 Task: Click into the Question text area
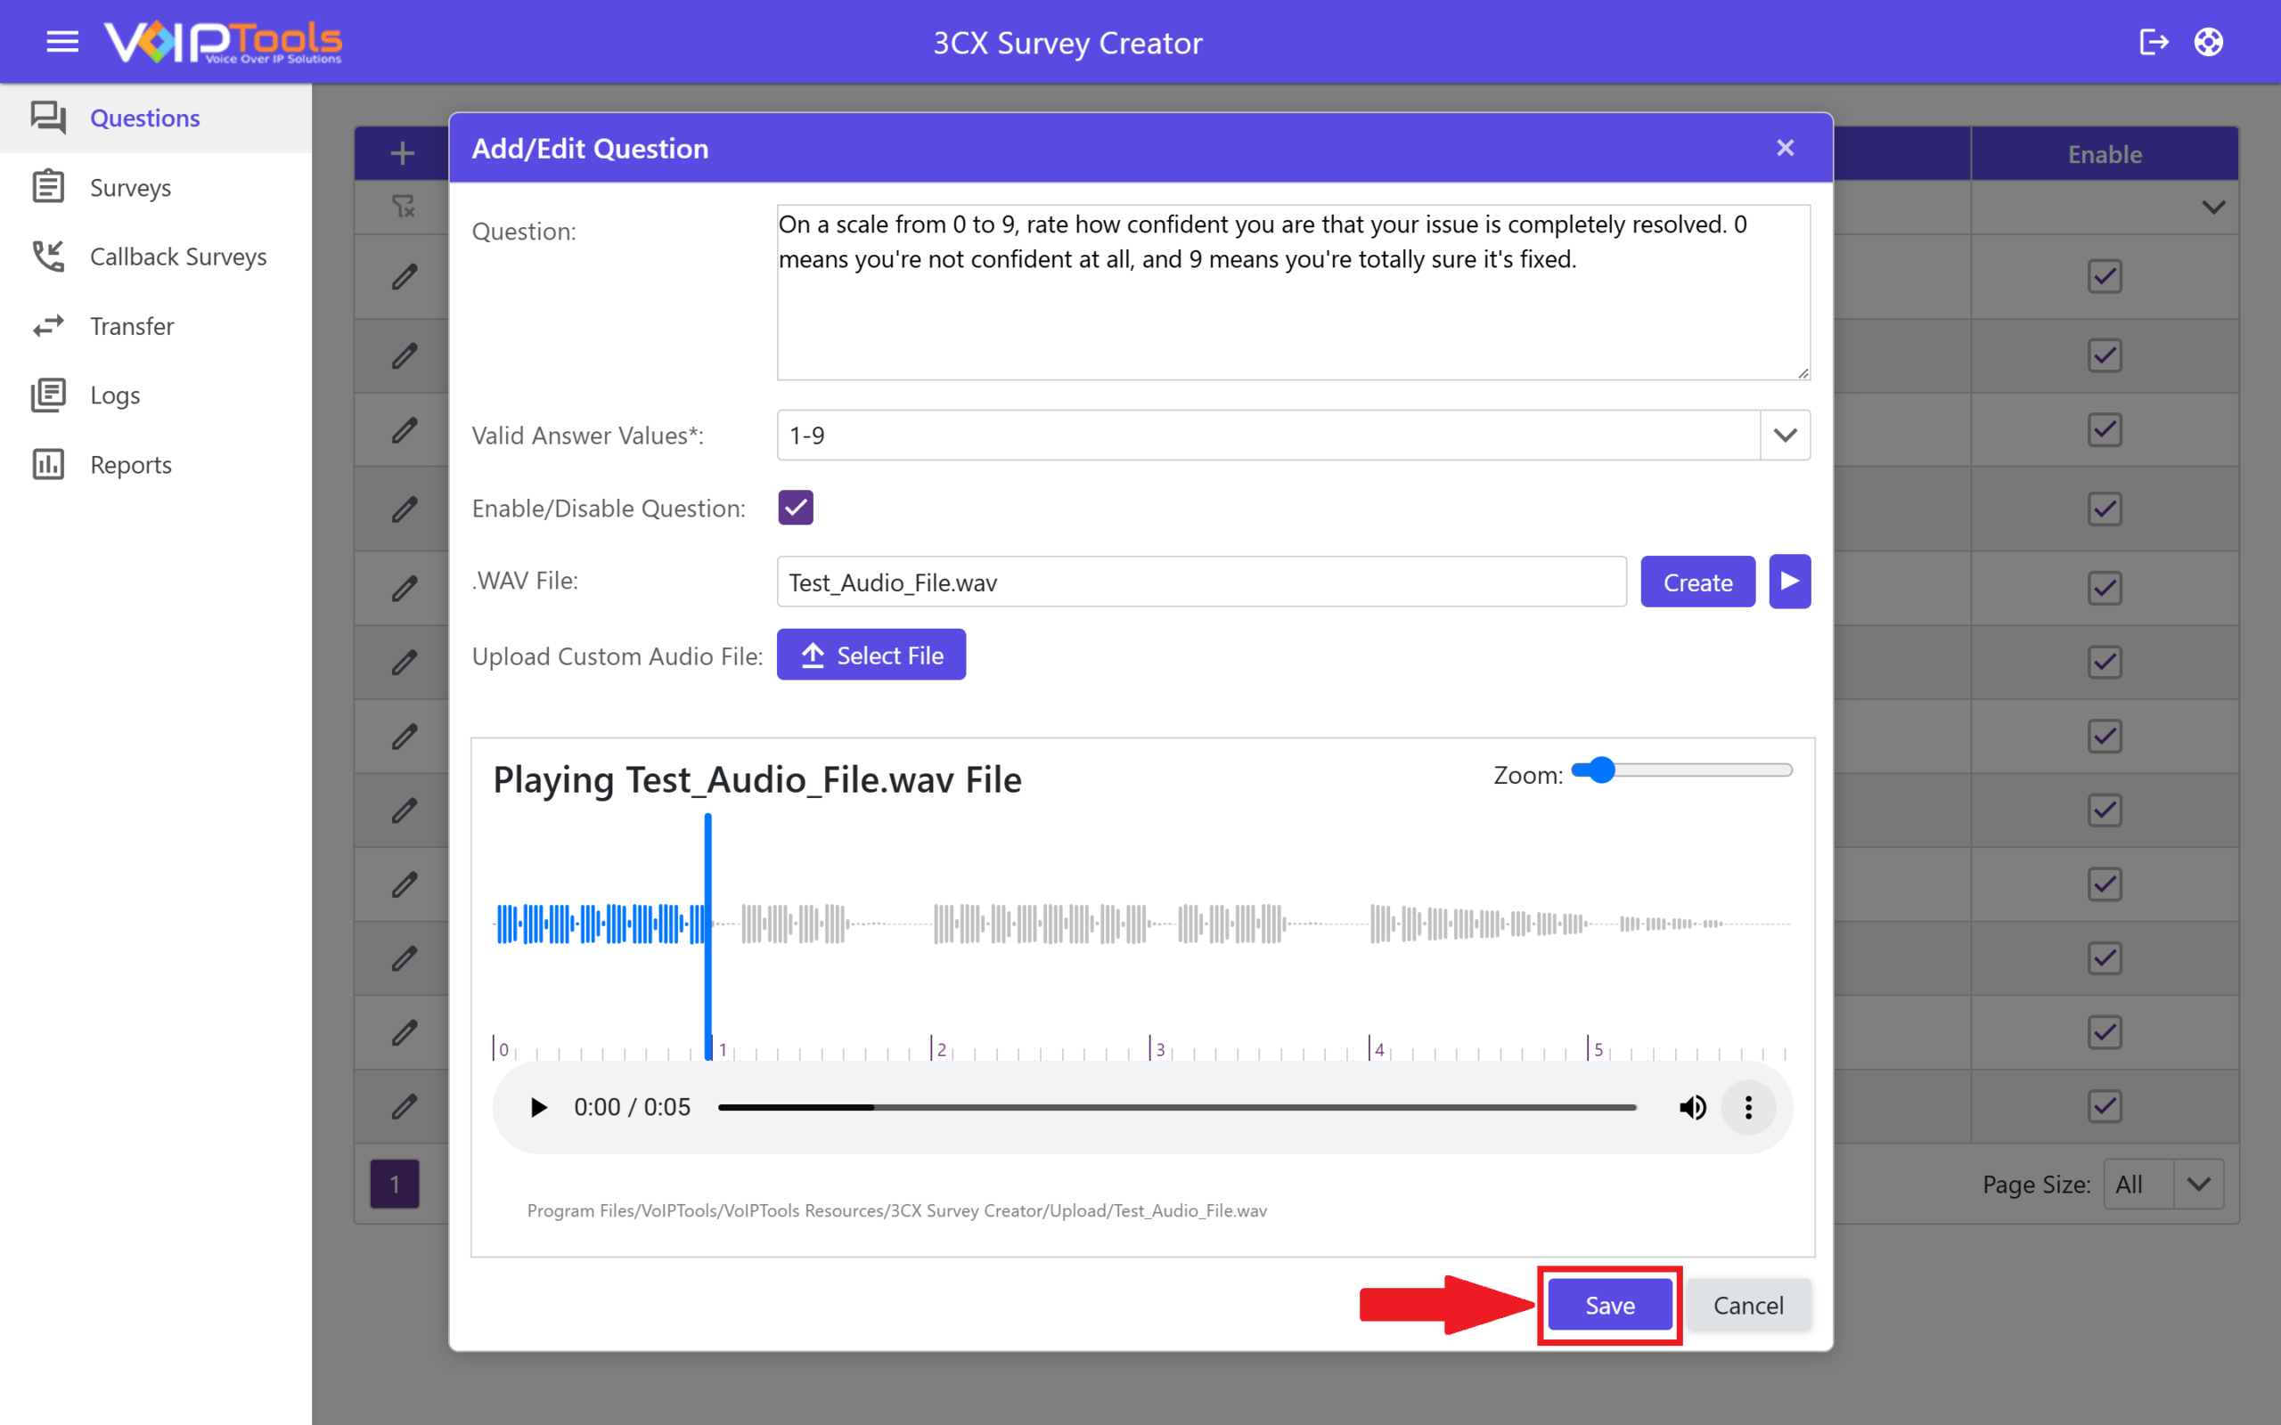(1293, 292)
